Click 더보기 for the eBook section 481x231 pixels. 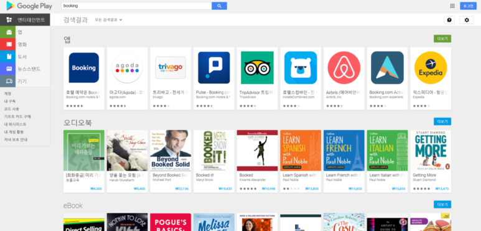coord(442,204)
